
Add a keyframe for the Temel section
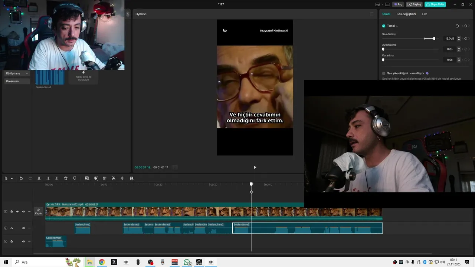[x=466, y=26]
